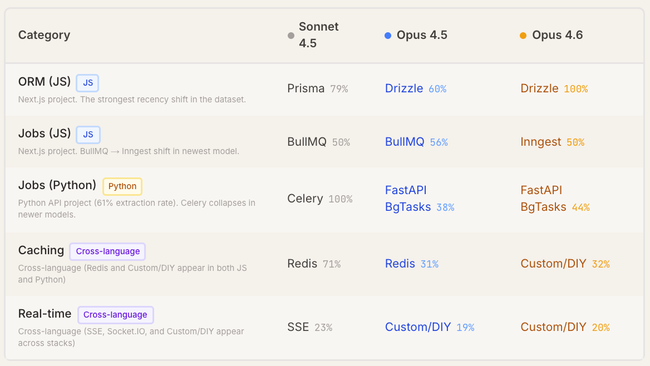Click the JS badge in the ORM row
The height and width of the screenshot is (366, 650).
click(88, 83)
